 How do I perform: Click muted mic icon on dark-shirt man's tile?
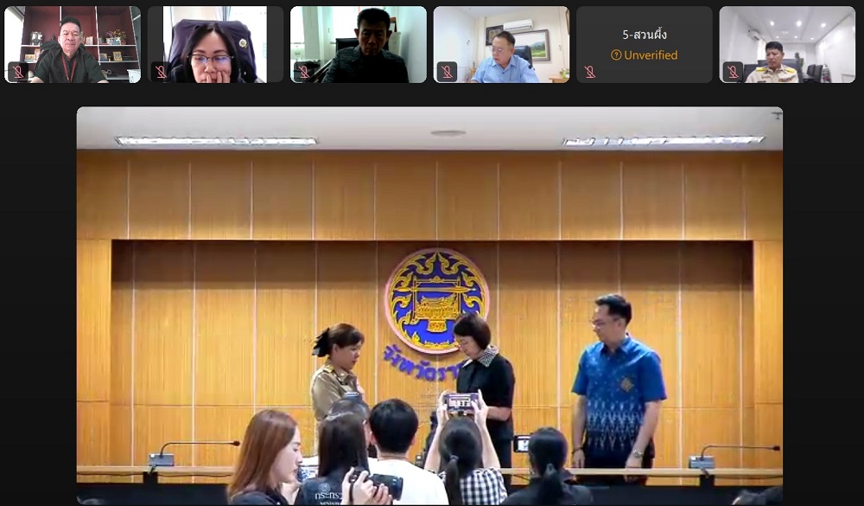(303, 72)
